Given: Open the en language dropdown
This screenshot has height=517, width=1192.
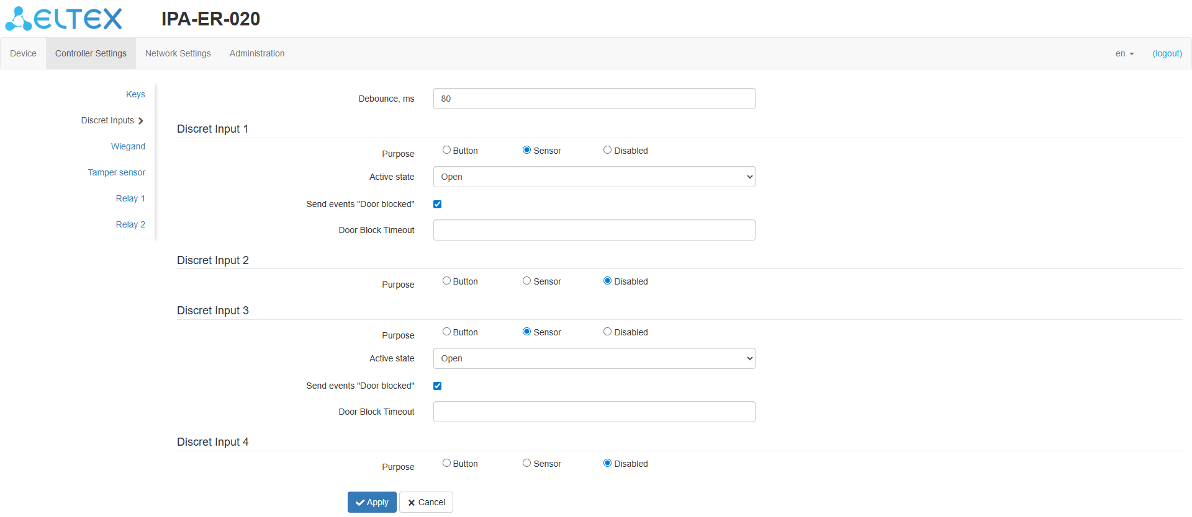Looking at the screenshot, I should coord(1124,54).
